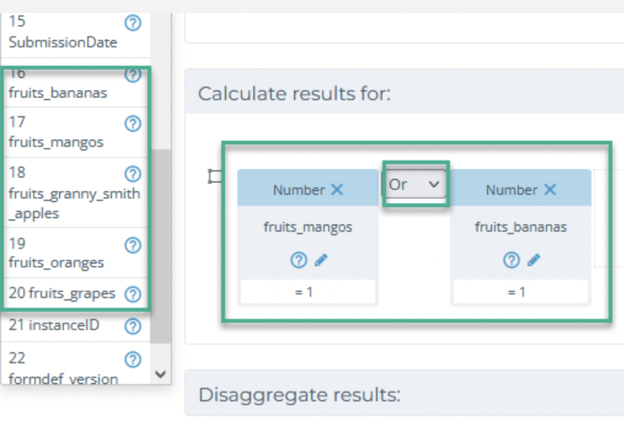Image resolution: width=624 pixels, height=421 pixels.
Task: Edit the fruits_mangos condition with pencil icon
Action: (321, 260)
